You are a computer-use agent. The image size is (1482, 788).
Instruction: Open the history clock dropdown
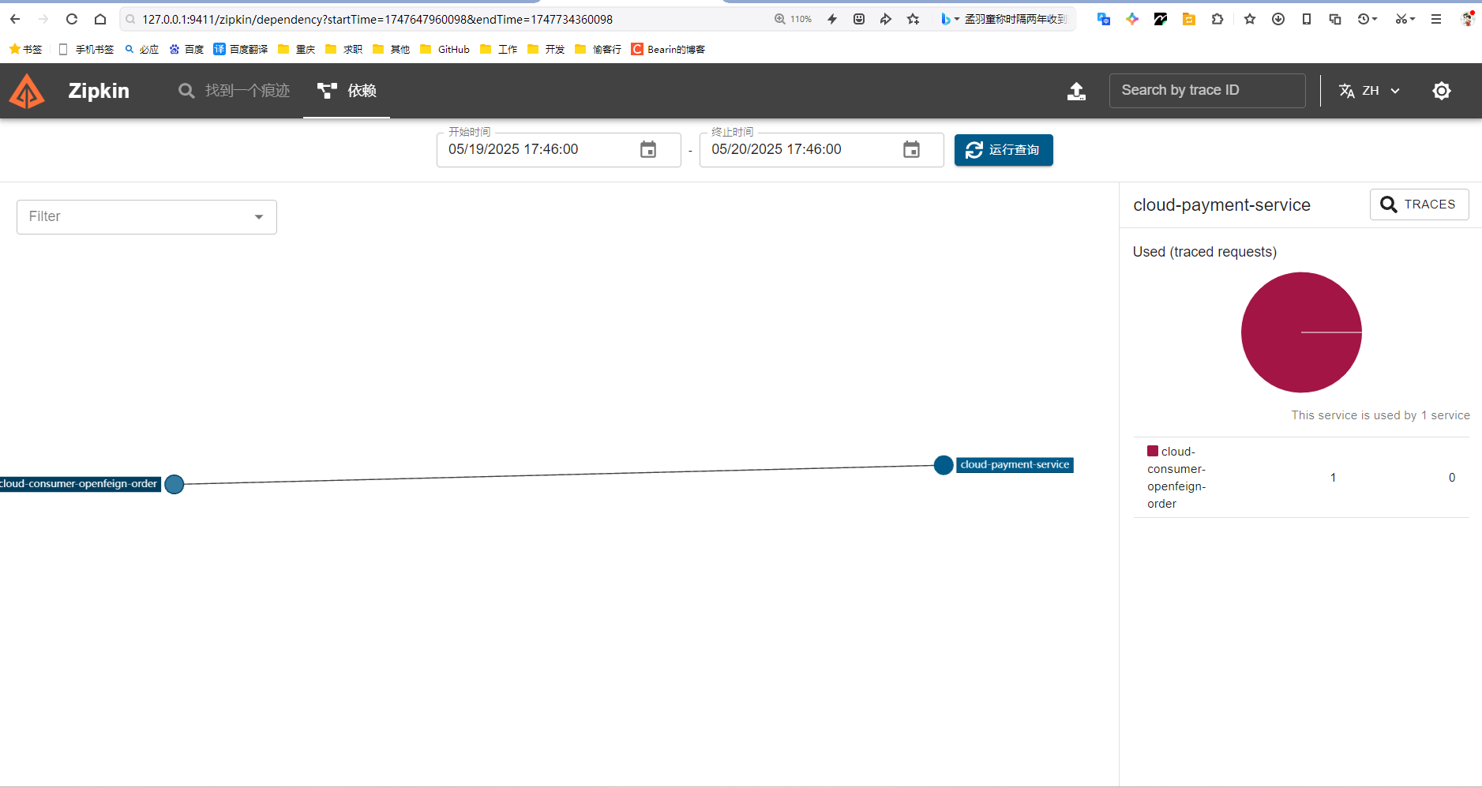[1368, 19]
